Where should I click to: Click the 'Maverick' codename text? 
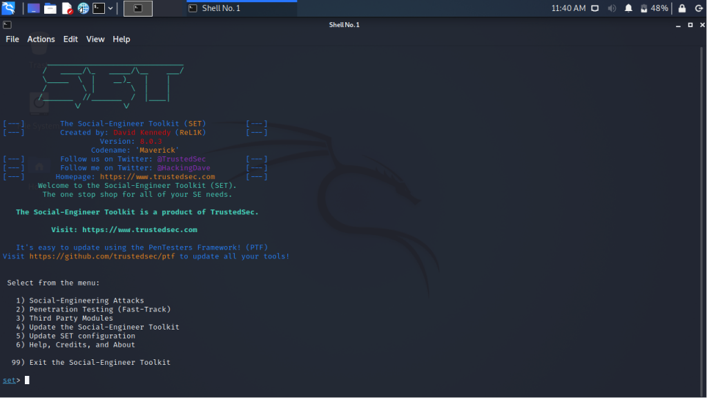tap(157, 150)
